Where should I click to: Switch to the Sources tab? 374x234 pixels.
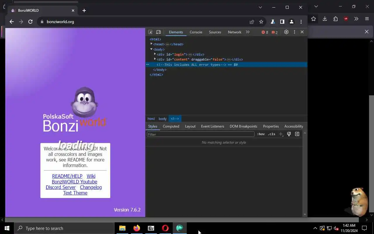click(x=215, y=32)
